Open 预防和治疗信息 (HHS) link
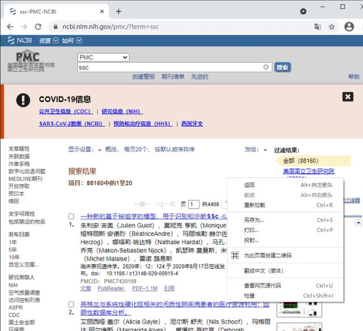Screen dimensions: 363x331 click(x=143, y=124)
